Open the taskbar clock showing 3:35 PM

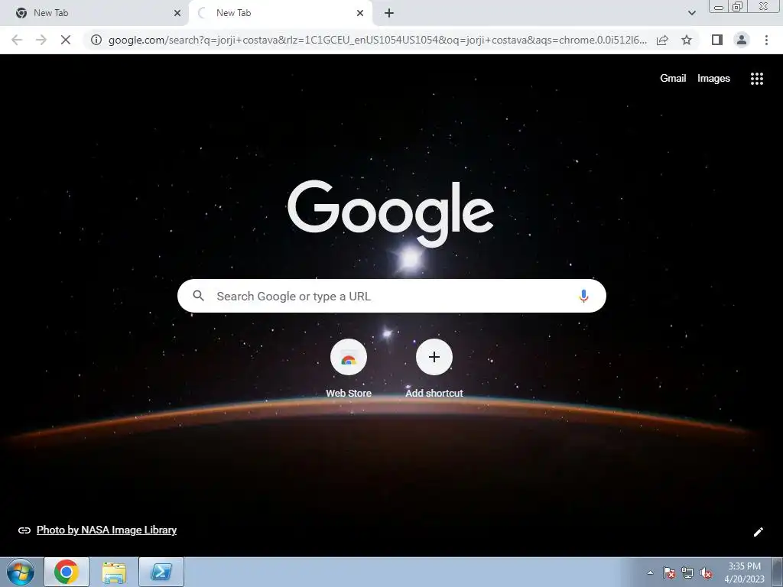[744, 572]
